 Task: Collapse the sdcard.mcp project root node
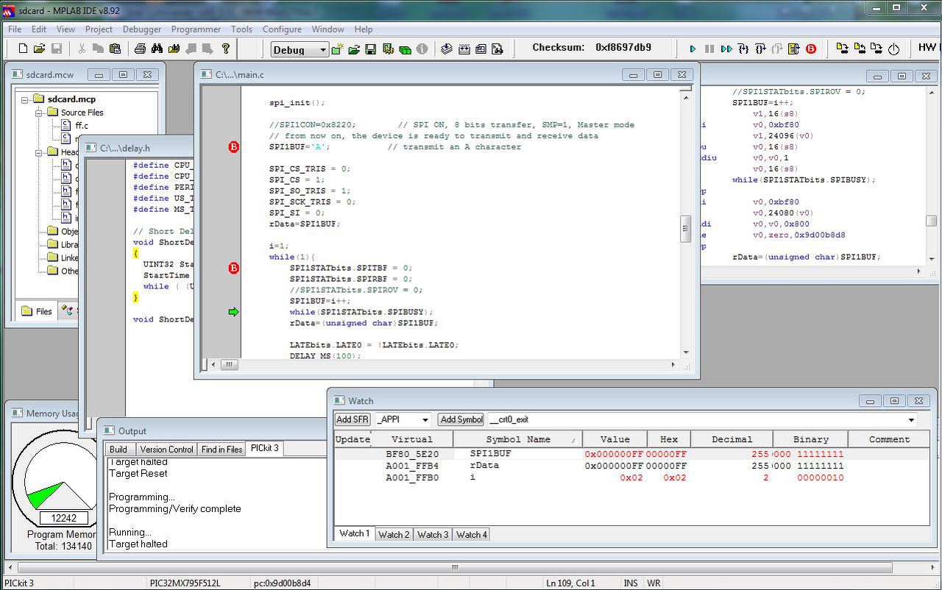pyautogui.click(x=25, y=99)
